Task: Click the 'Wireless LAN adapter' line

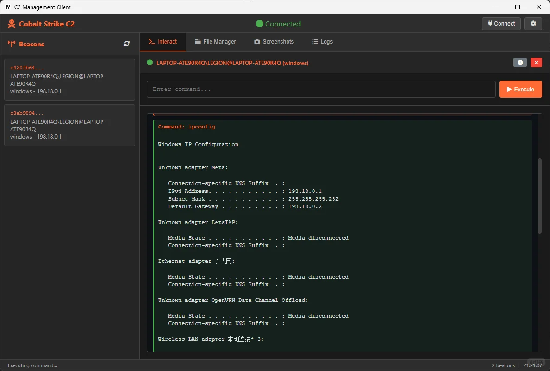Action: pos(211,339)
